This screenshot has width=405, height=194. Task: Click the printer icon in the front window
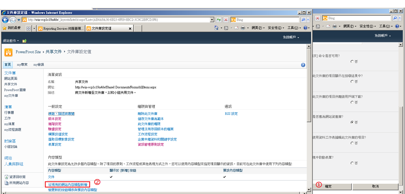click(x=243, y=28)
